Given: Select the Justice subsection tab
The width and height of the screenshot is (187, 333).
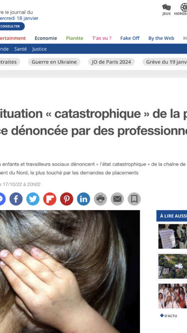Looking at the screenshot, I should coord(39,49).
